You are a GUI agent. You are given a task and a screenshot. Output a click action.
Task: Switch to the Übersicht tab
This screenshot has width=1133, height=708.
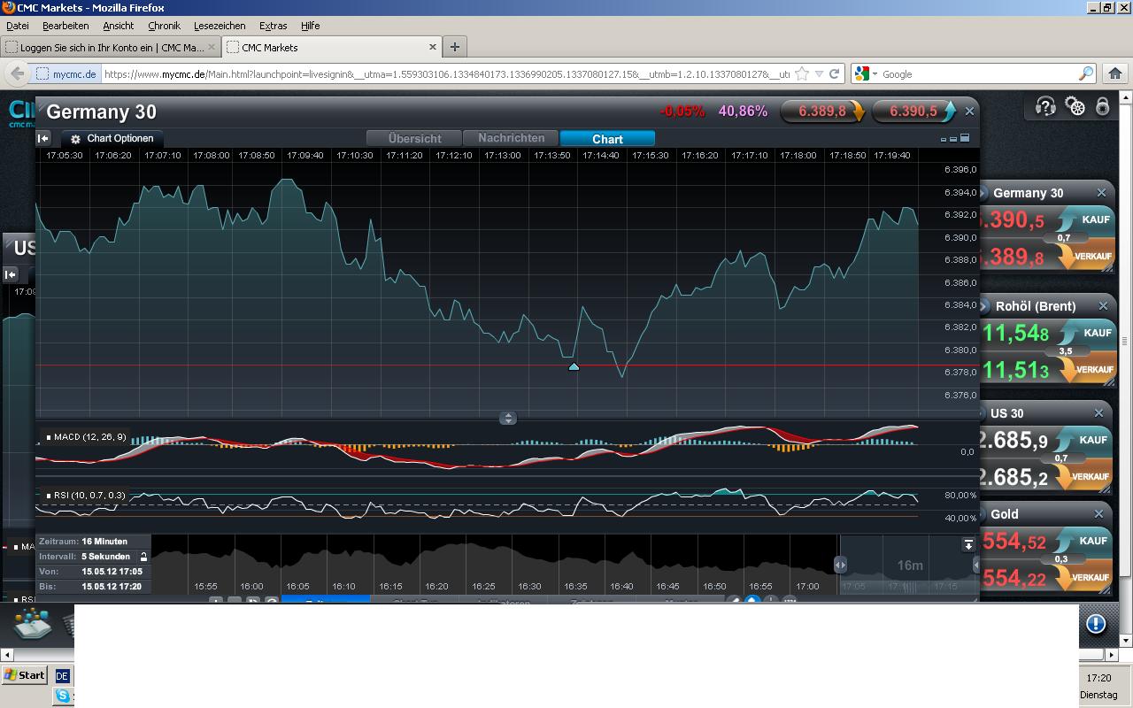(x=414, y=138)
